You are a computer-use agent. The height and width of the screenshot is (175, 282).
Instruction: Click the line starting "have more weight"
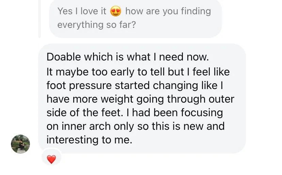tap(140, 99)
